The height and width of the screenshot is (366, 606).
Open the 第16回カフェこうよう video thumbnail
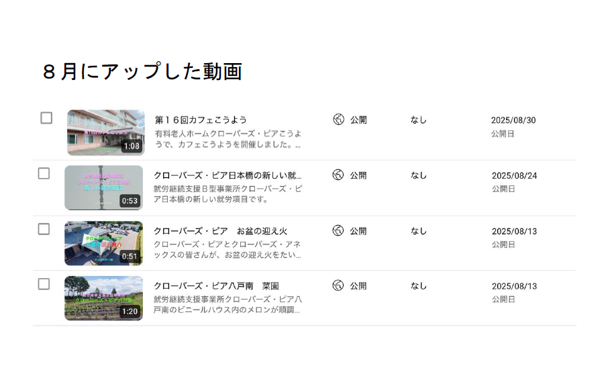(x=106, y=133)
